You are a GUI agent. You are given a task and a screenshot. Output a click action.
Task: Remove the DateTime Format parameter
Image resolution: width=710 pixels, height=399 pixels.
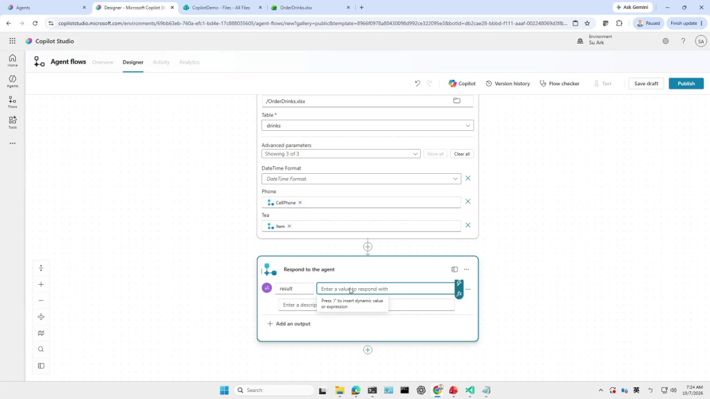[468, 178]
